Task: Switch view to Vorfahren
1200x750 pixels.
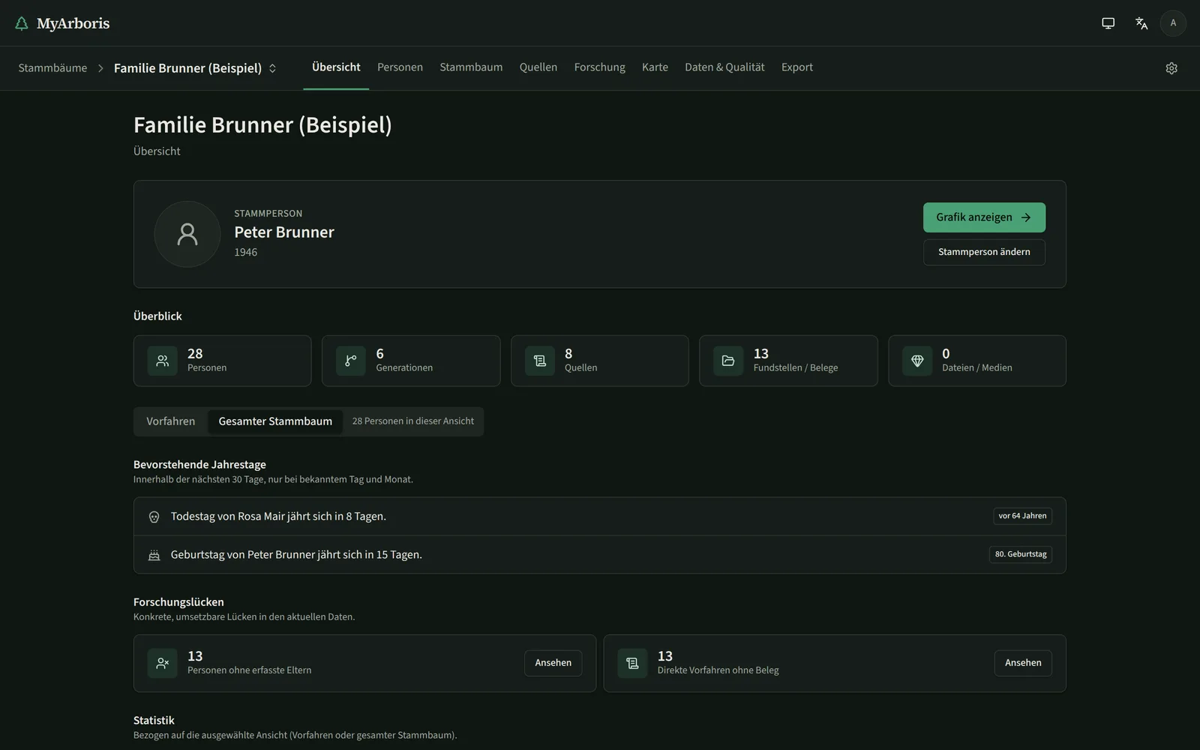Action: [170, 421]
